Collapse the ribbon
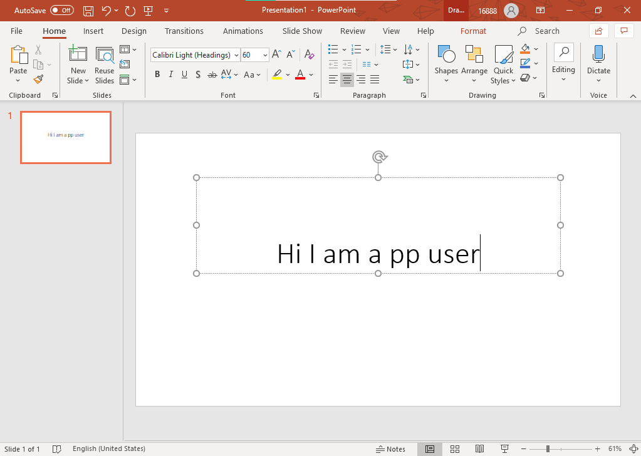 633,96
